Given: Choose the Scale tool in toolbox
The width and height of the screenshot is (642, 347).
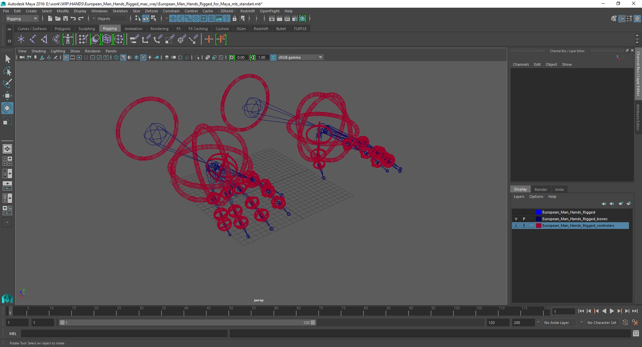Looking at the screenshot, I should pos(7,120).
